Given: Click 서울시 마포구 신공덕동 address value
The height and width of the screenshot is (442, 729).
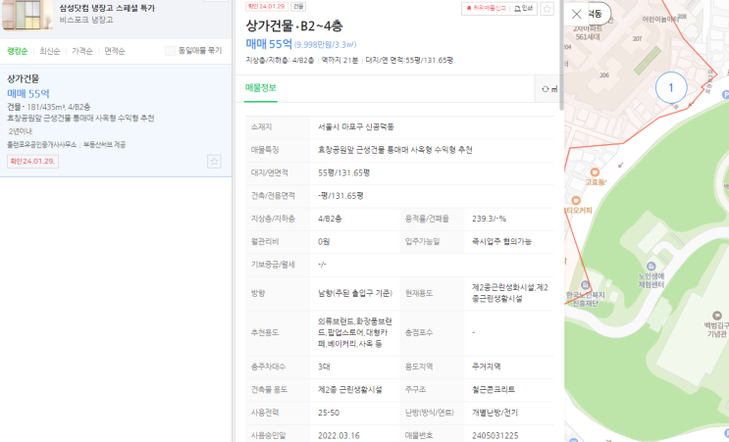Looking at the screenshot, I should coord(356,126).
